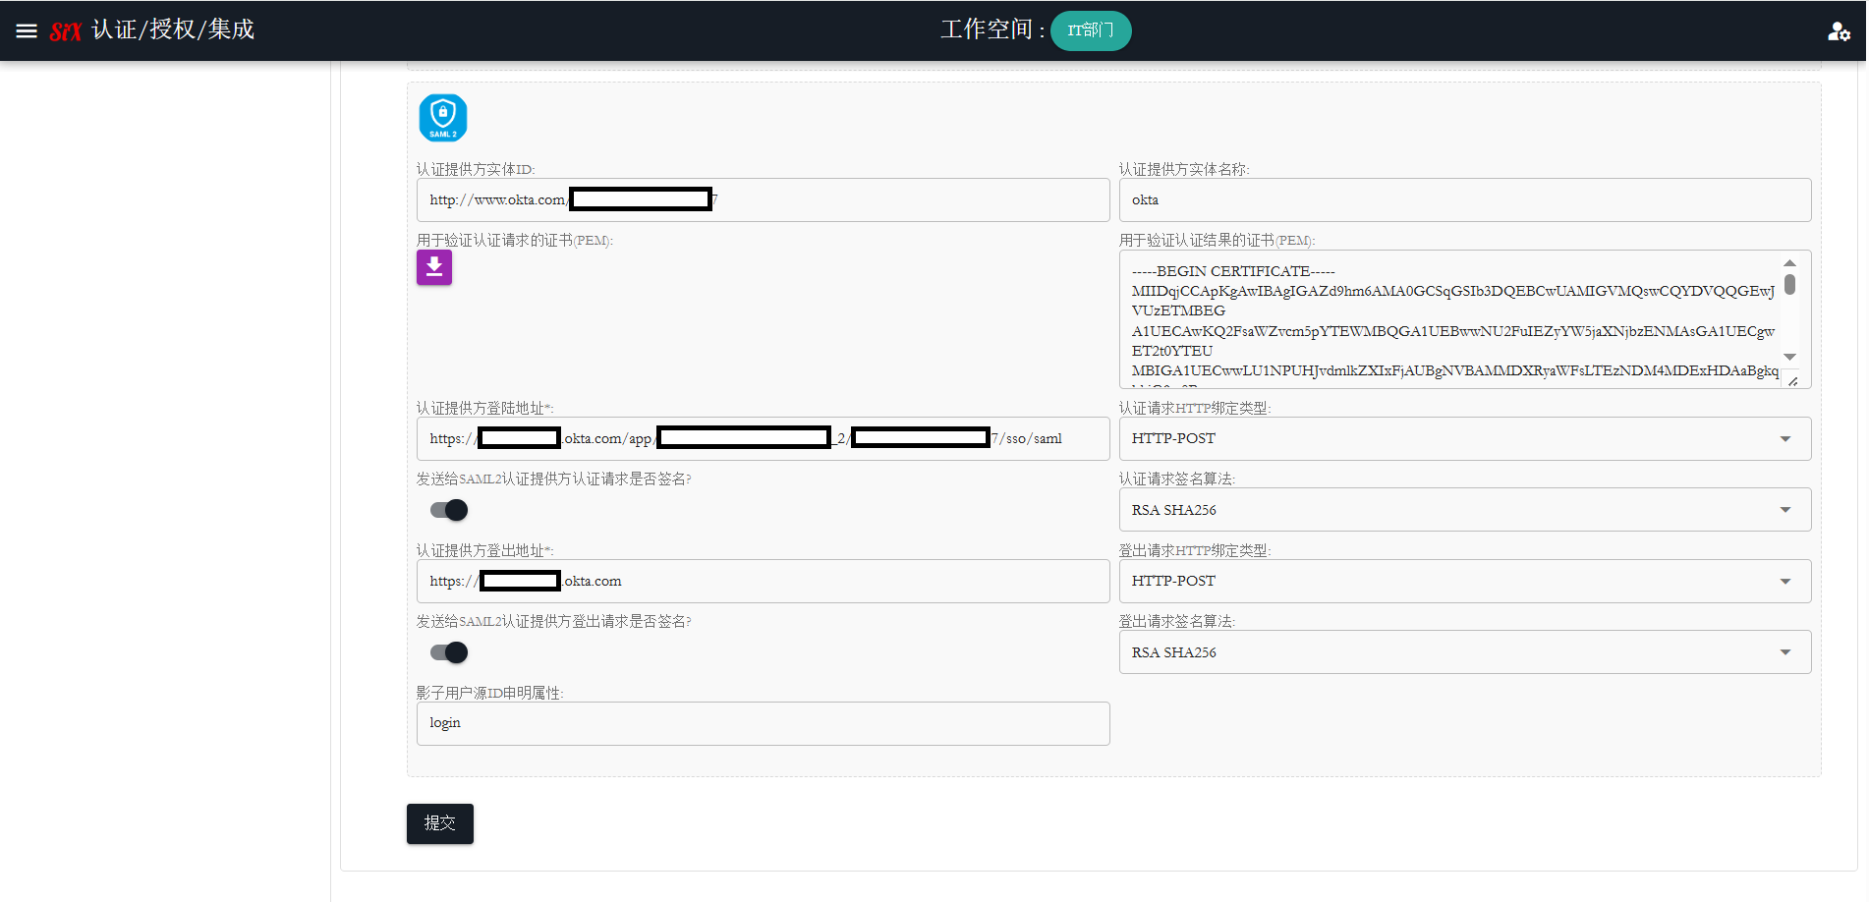Click the 发送给SAML2认证提供方登出请求是否签名 label
This screenshot has height=902, width=1869.
554,622
